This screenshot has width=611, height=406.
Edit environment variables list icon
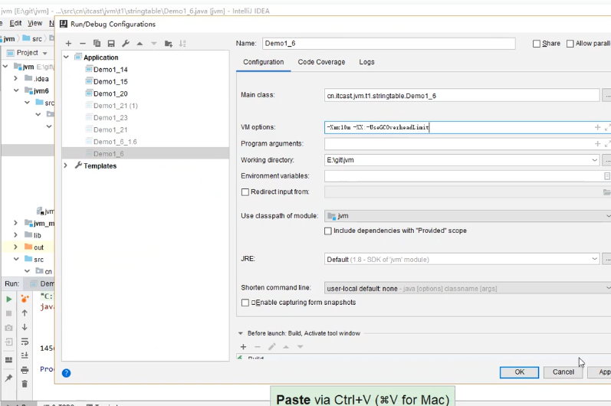pyautogui.click(x=606, y=176)
